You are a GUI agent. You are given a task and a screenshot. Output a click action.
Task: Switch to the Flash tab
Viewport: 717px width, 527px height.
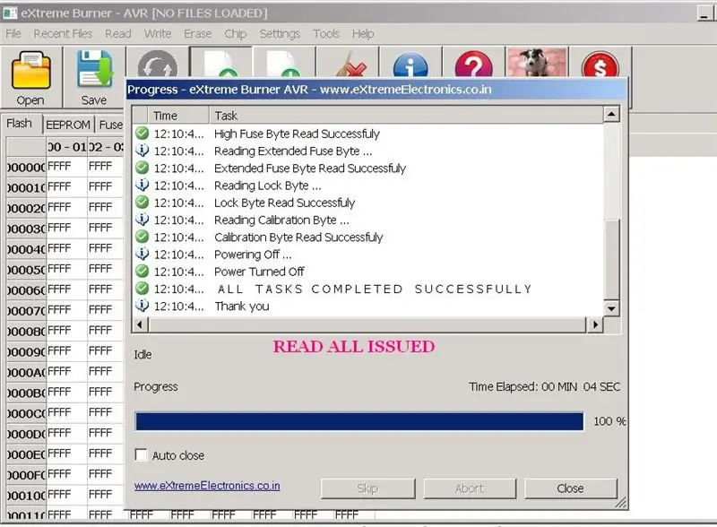point(20,124)
